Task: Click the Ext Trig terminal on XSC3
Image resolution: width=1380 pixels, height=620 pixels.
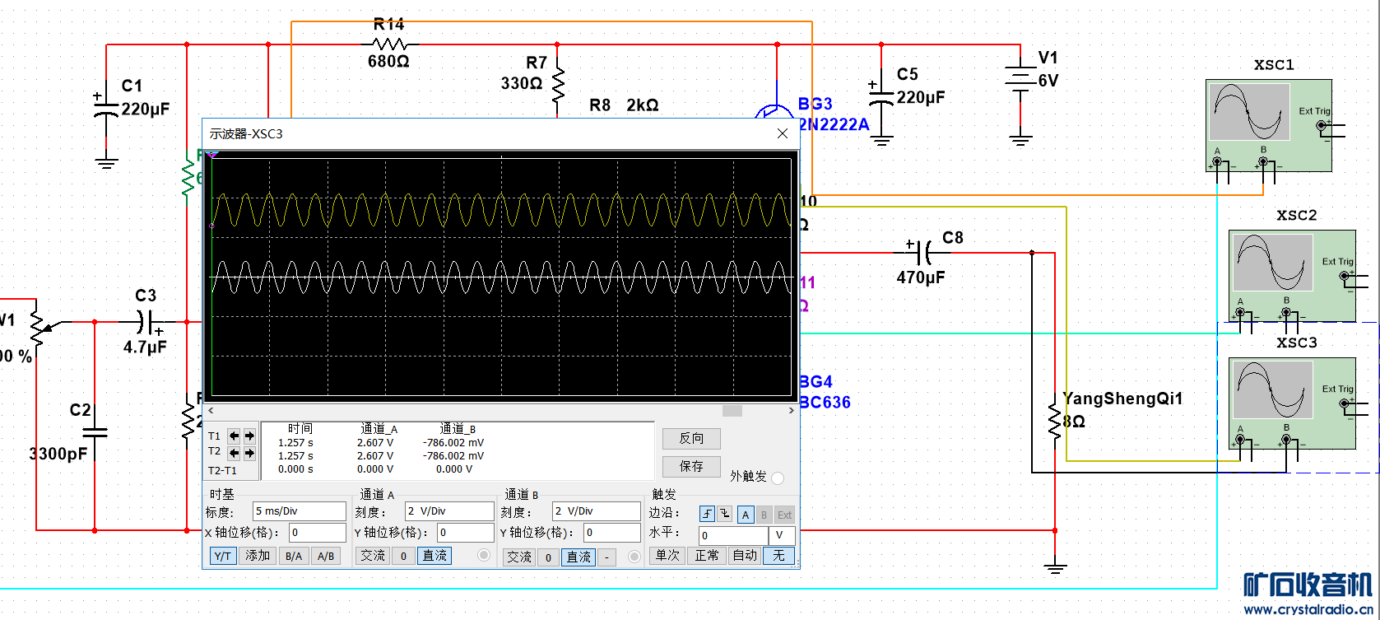Action: coord(1345,403)
